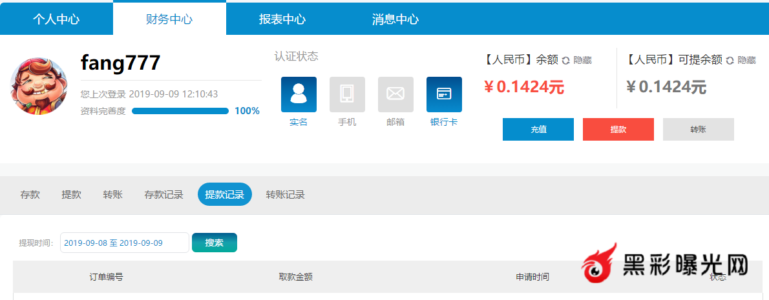
Task: Click the refresh icon beside 可提余额
Action: tap(730, 60)
